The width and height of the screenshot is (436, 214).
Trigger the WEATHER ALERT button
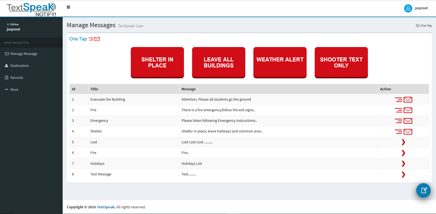click(280, 62)
